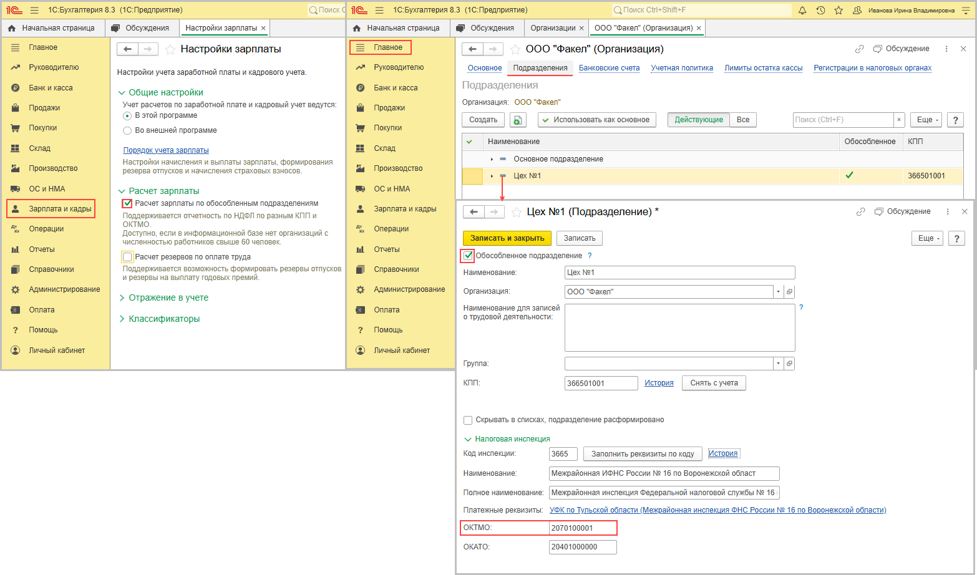Click the back arrow beside the Настройки зарплаты title
The height and width of the screenshot is (575, 977).
[127, 49]
